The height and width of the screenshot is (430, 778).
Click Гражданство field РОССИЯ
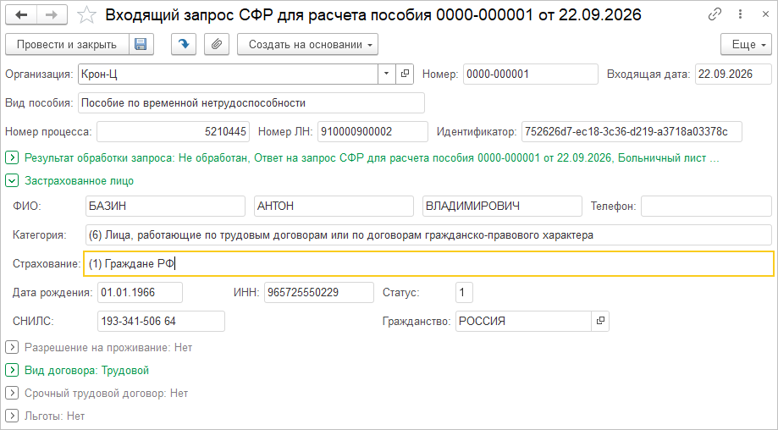pyautogui.click(x=523, y=321)
